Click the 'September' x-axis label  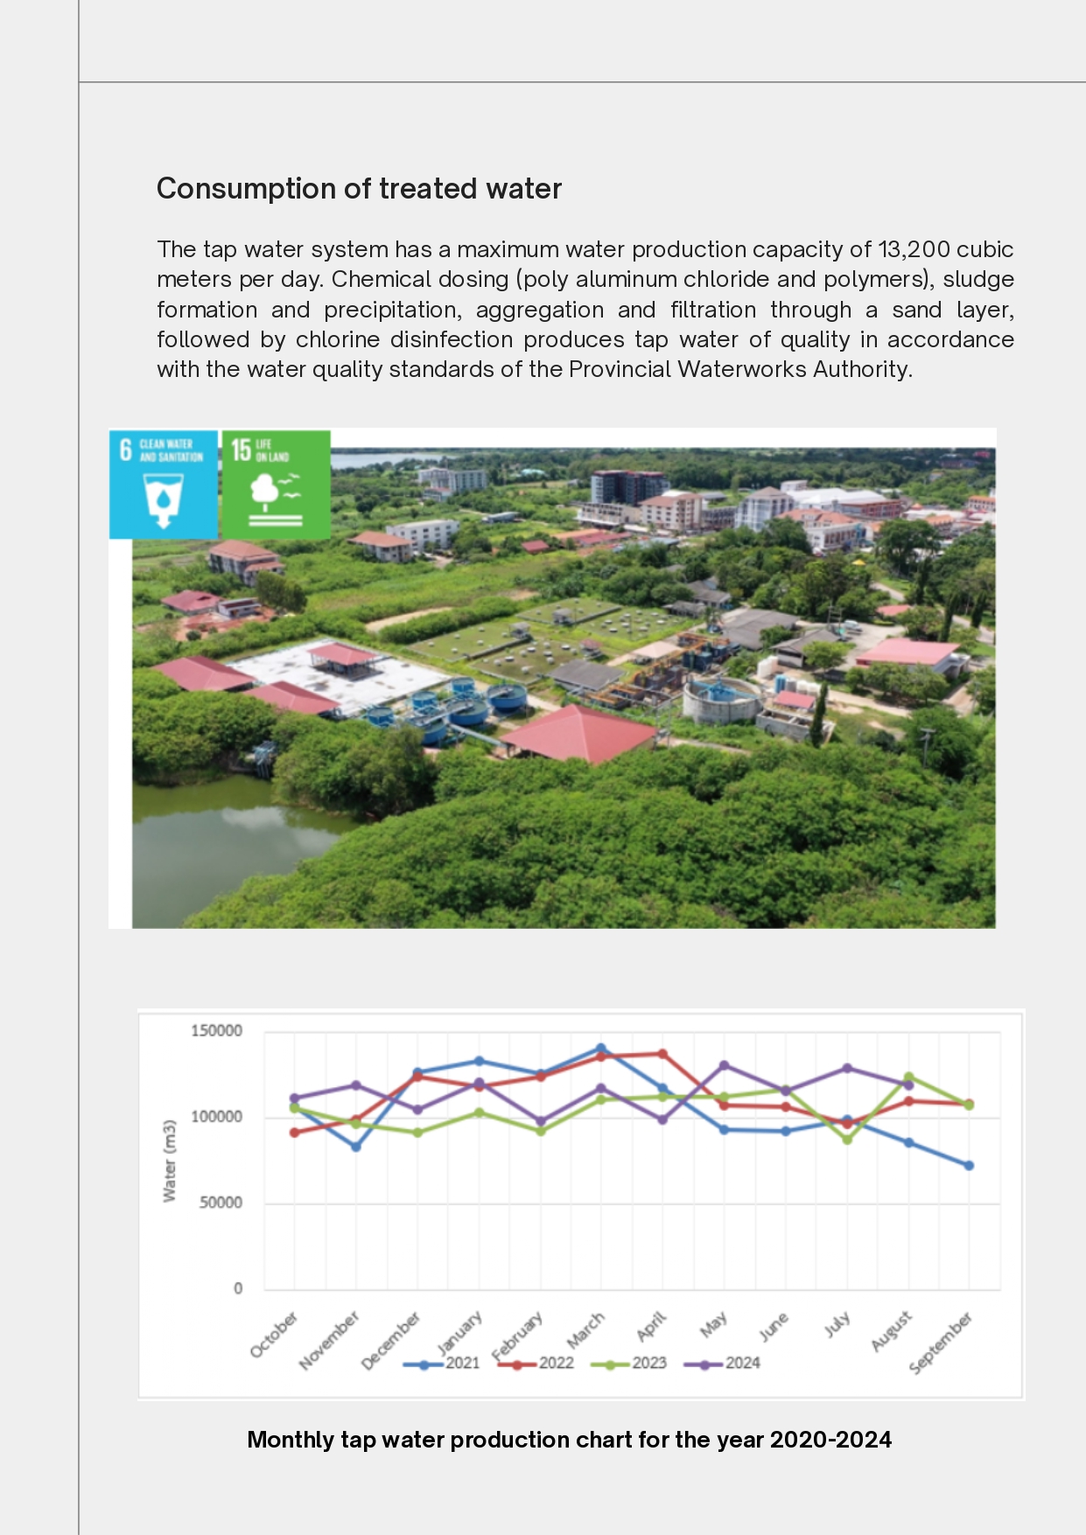tap(941, 1343)
